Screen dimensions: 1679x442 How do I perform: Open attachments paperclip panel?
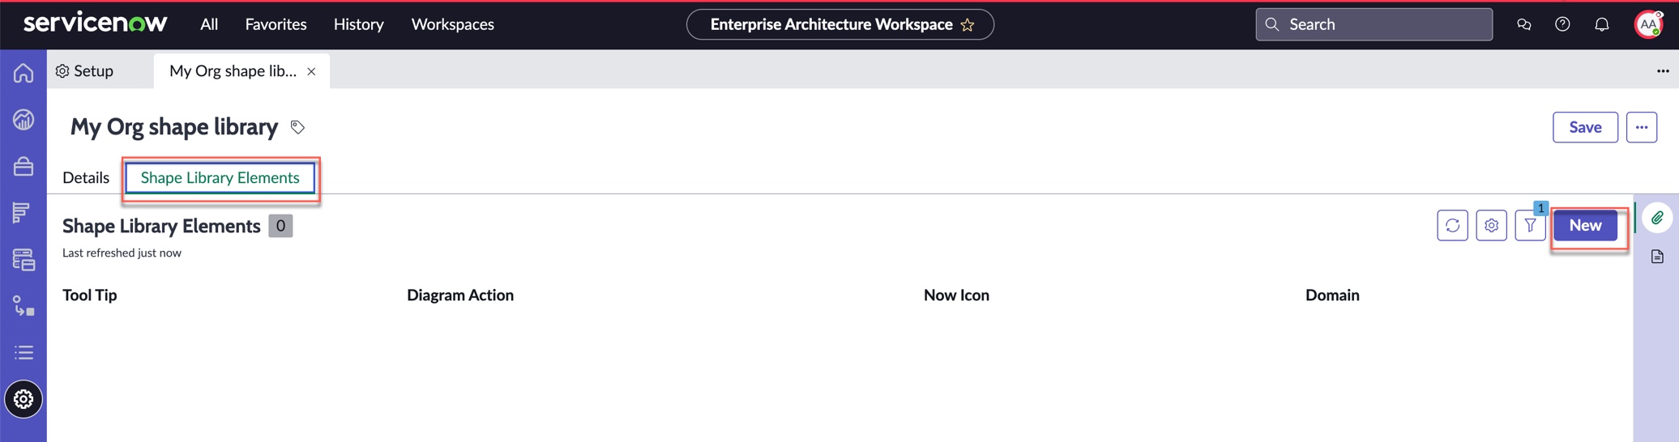pos(1657,218)
